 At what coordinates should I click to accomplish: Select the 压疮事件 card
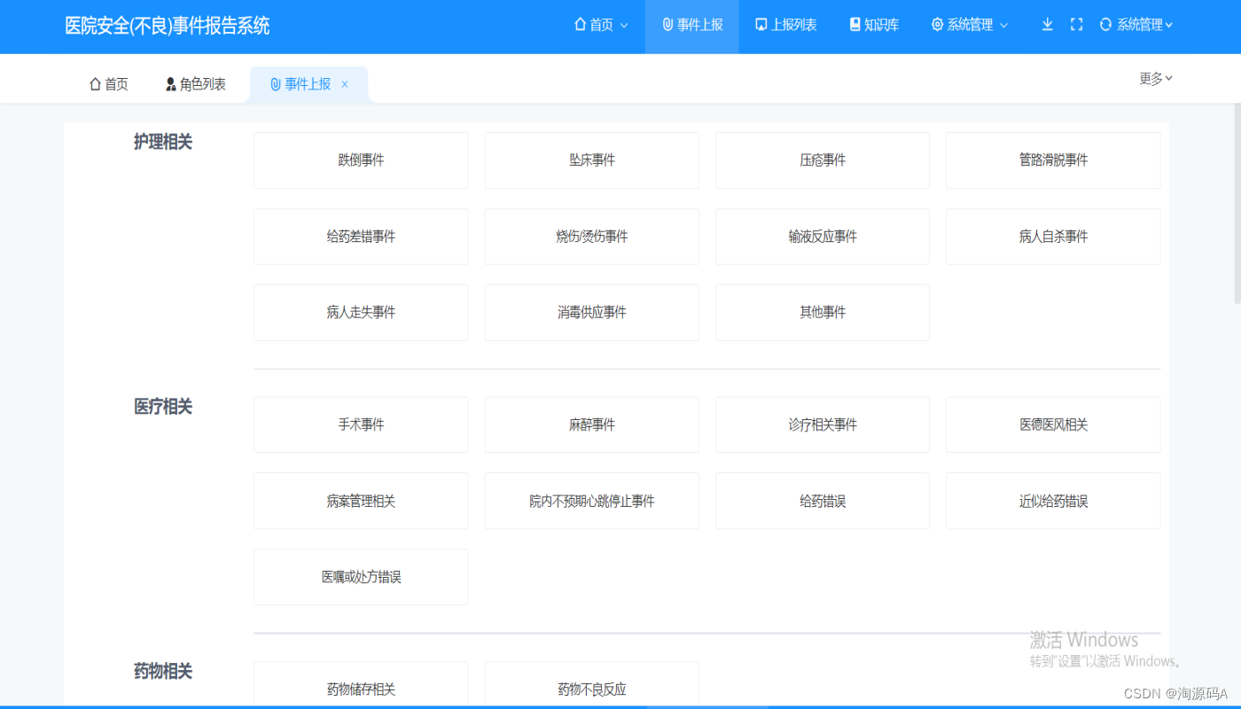pyautogui.click(x=823, y=160)
